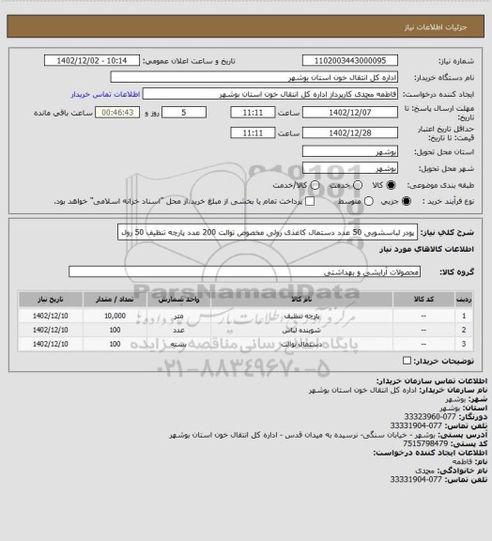Click the کد کالا column header
Viewport: 492px width, 541px height.
pos(423,300)
